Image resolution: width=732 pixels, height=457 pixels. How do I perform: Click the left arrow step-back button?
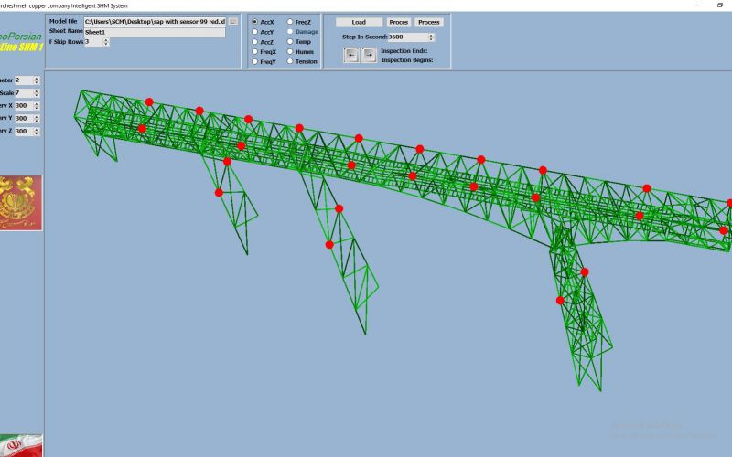(x=351, y=55)
